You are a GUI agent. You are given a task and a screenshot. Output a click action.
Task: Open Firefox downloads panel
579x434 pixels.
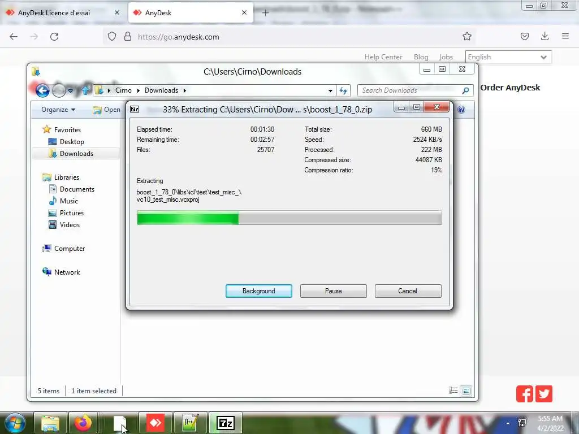point(545,36)
